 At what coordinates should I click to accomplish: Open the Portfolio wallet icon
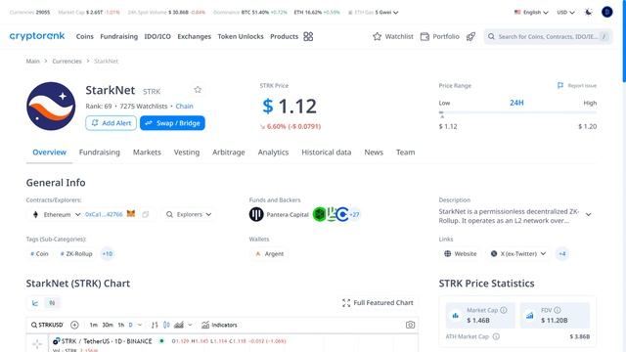point(425,36)
